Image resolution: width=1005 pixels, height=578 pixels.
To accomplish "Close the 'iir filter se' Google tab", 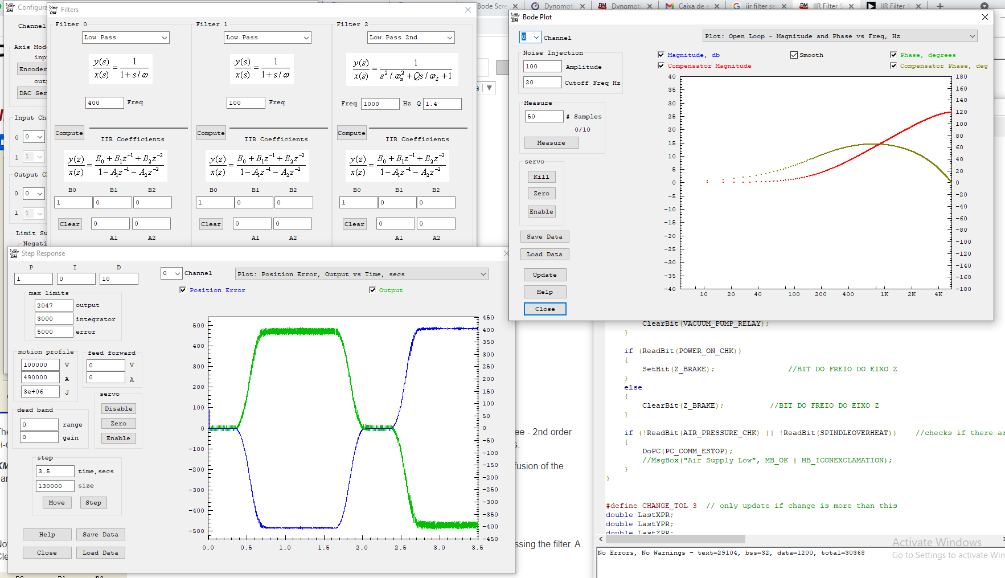I will click(x=784, y=6).
